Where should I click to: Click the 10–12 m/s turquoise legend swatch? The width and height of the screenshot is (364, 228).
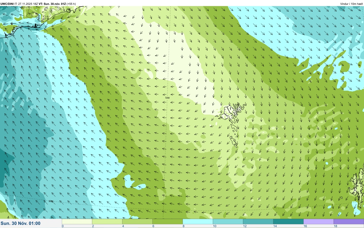(x=228, y=221)
